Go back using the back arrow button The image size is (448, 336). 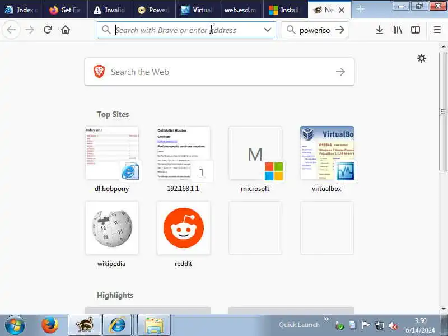coord(11,30)
